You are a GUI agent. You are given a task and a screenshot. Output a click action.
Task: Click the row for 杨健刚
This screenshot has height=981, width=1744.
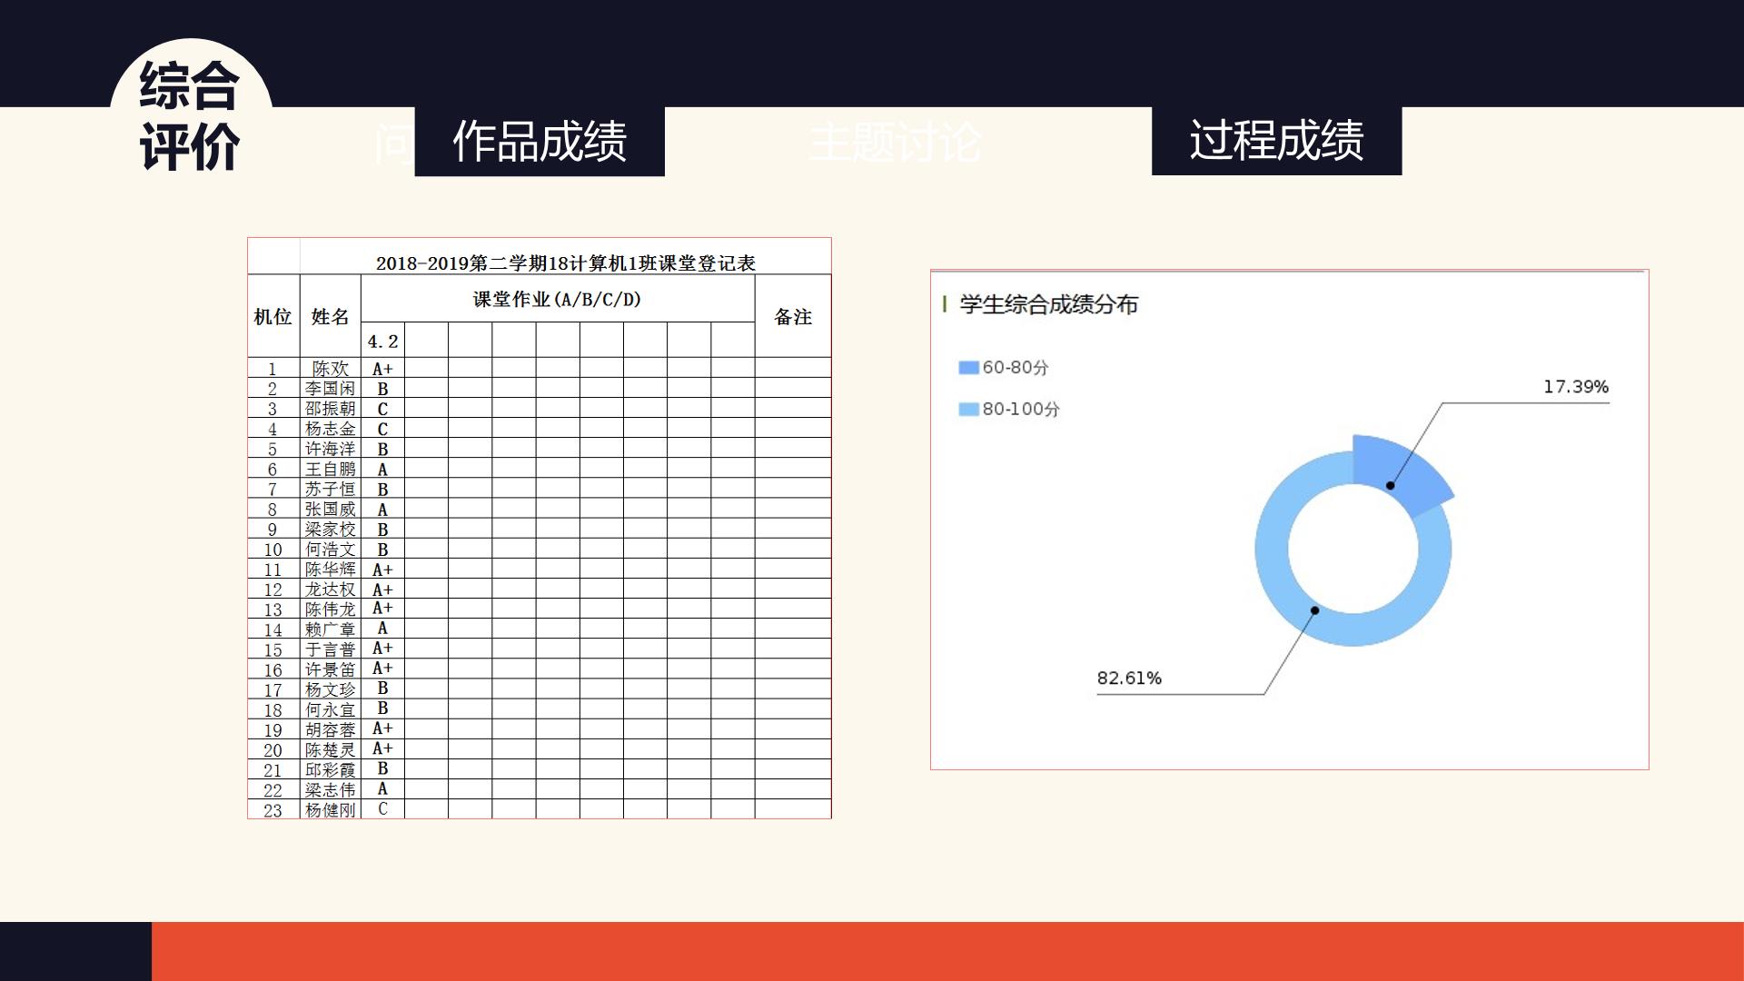tap(540, 809)
